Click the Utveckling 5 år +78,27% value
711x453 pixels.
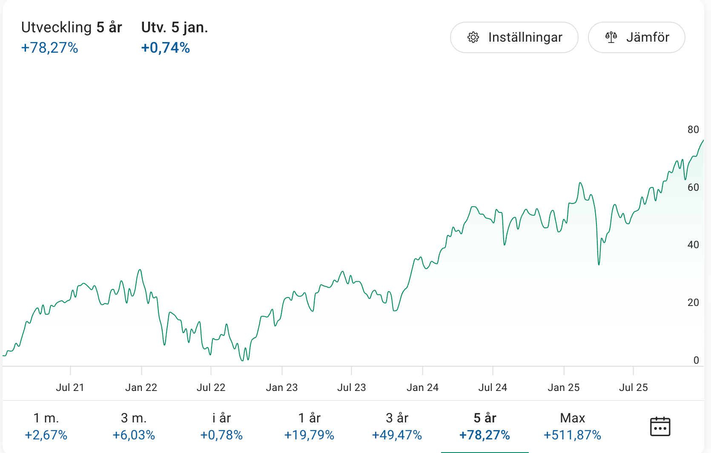point(50,48)
